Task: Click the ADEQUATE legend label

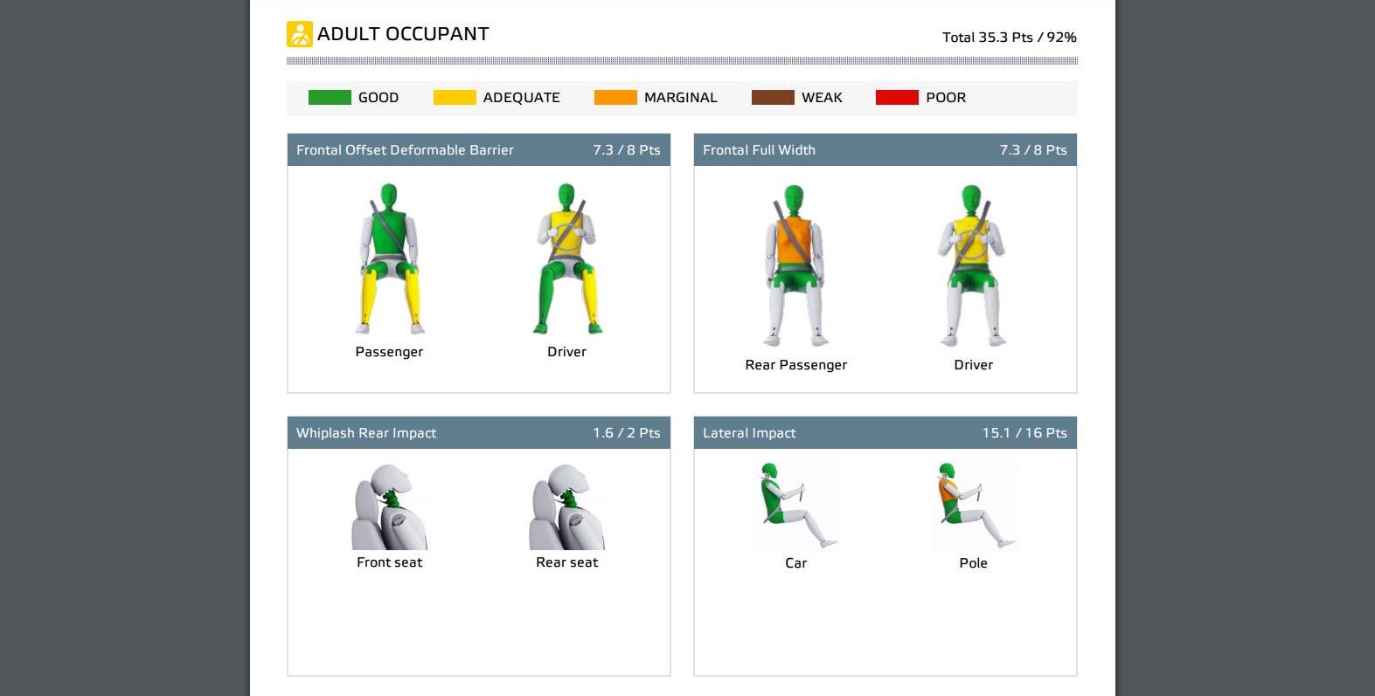Action: pos(522,98)
